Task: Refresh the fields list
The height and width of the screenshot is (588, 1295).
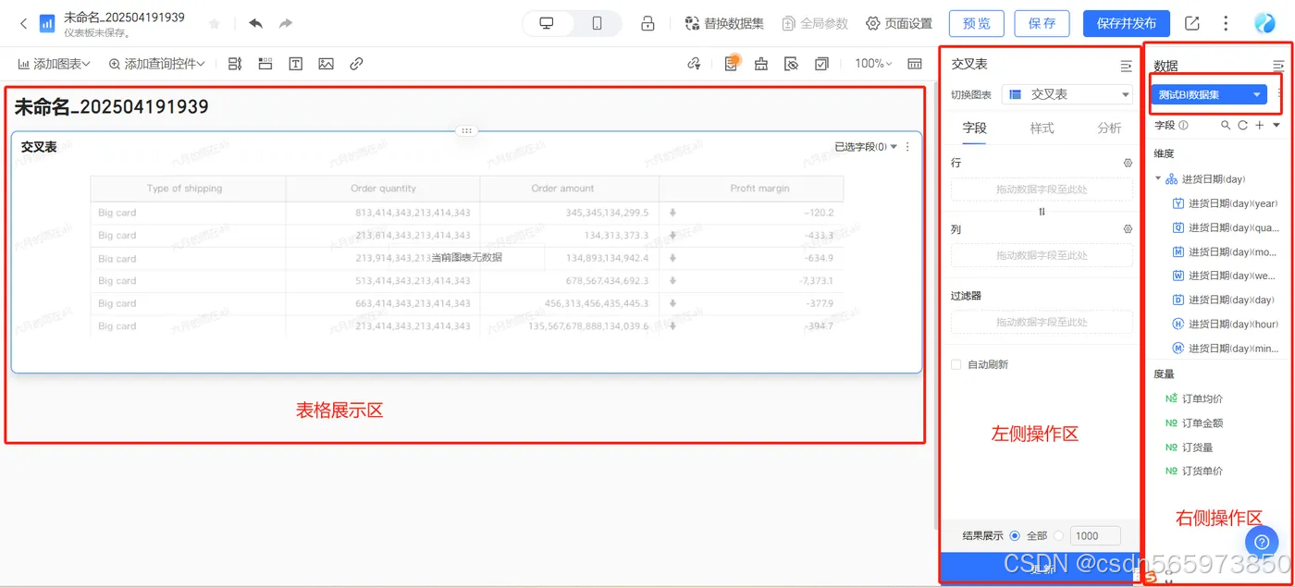Action: point(1242,125)
